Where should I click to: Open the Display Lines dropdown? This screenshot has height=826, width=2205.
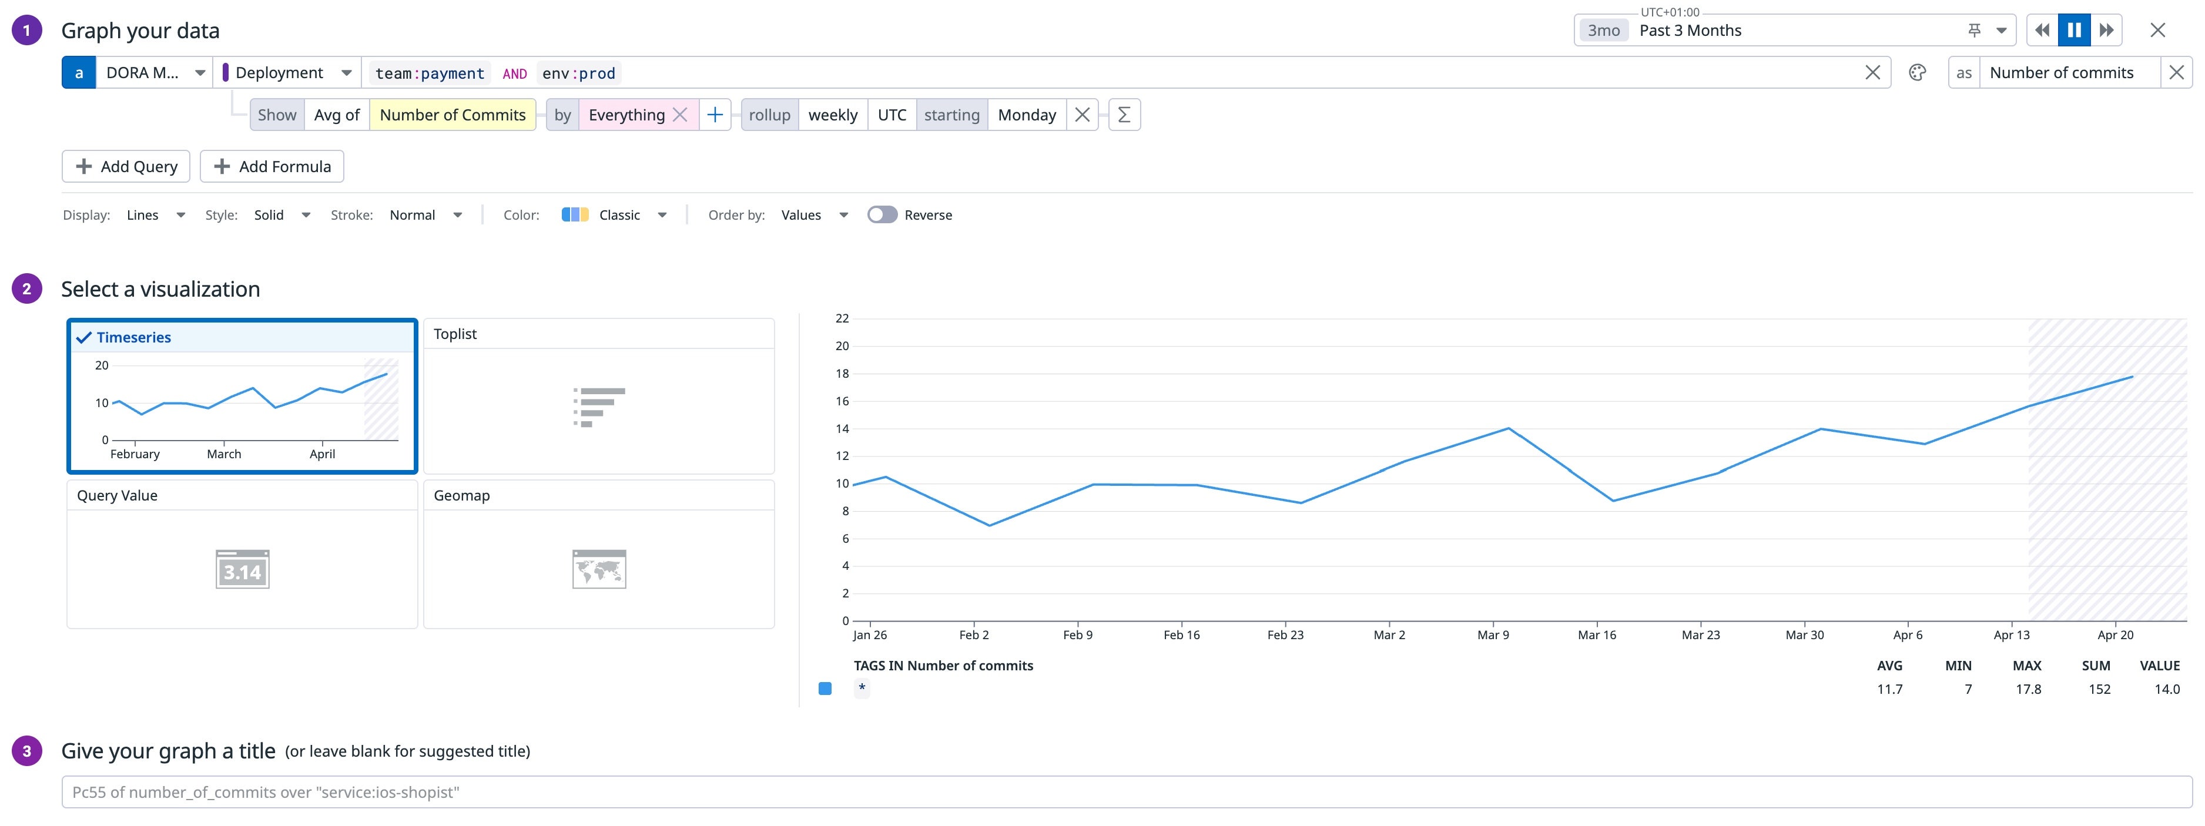pyautogui.click(x=155, y=215)
